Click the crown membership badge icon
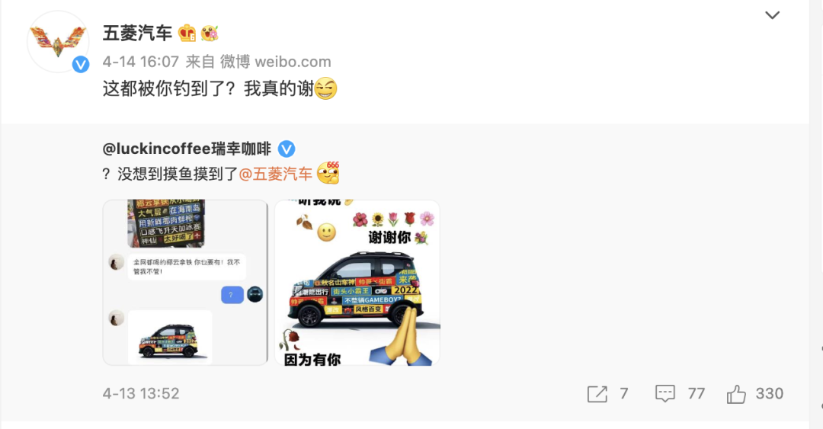823x429 pixels. 187,33
